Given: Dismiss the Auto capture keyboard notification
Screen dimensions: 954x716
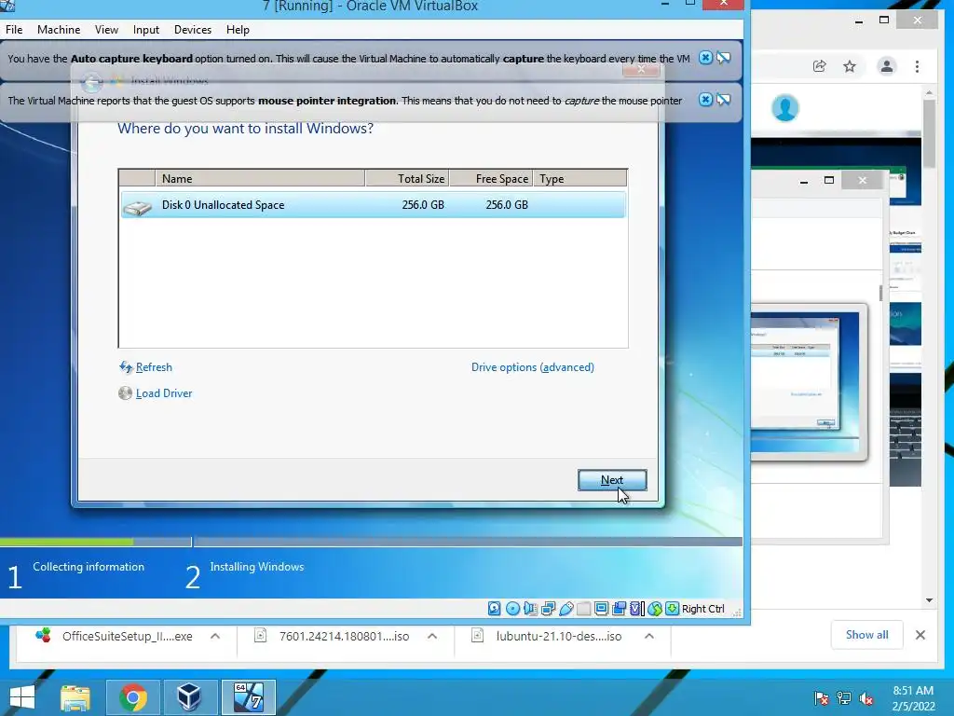Looking at the screenshot, I should [x=705, y=58].
